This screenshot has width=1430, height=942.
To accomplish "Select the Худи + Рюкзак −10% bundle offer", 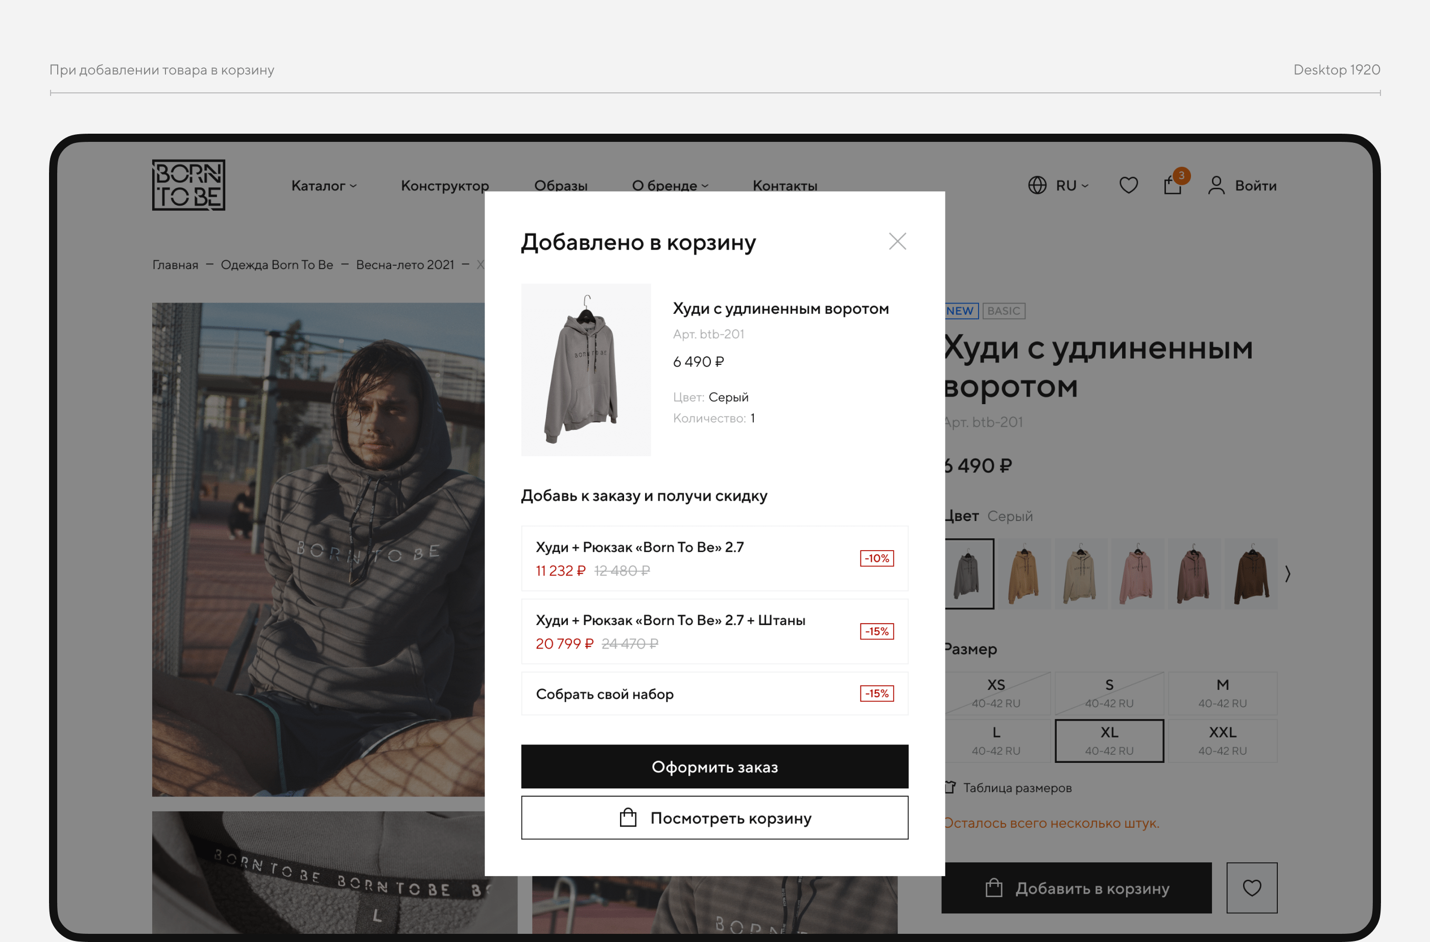I will click(x=714, y=558).
